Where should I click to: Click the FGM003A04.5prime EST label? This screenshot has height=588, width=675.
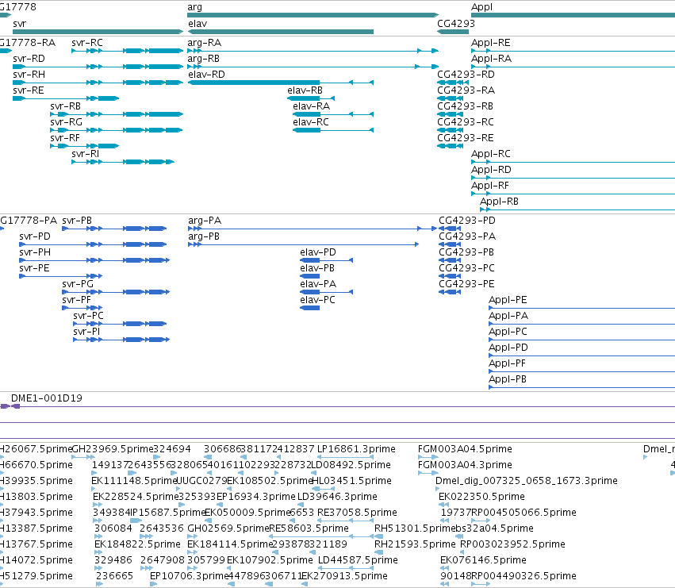coord(465,449)
